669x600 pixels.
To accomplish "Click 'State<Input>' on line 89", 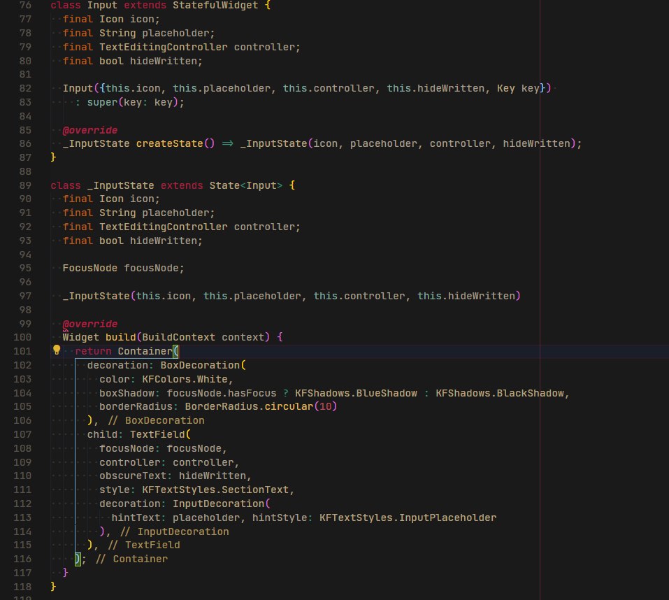I will tap(246, 185).
